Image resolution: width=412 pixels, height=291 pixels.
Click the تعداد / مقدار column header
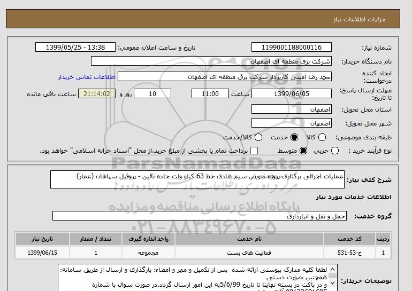[x=96, y=239]
